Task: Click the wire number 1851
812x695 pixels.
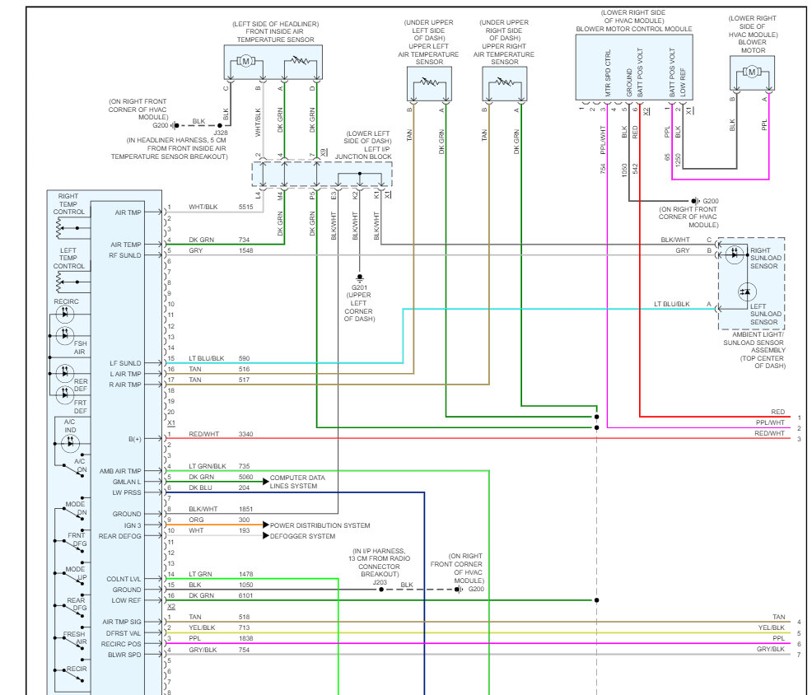Action: [x=246, y=509]
